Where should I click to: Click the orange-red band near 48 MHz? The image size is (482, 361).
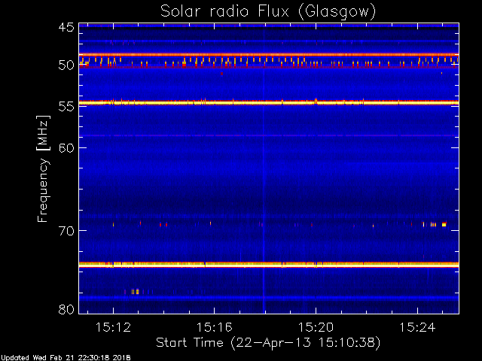click(269, 55)
